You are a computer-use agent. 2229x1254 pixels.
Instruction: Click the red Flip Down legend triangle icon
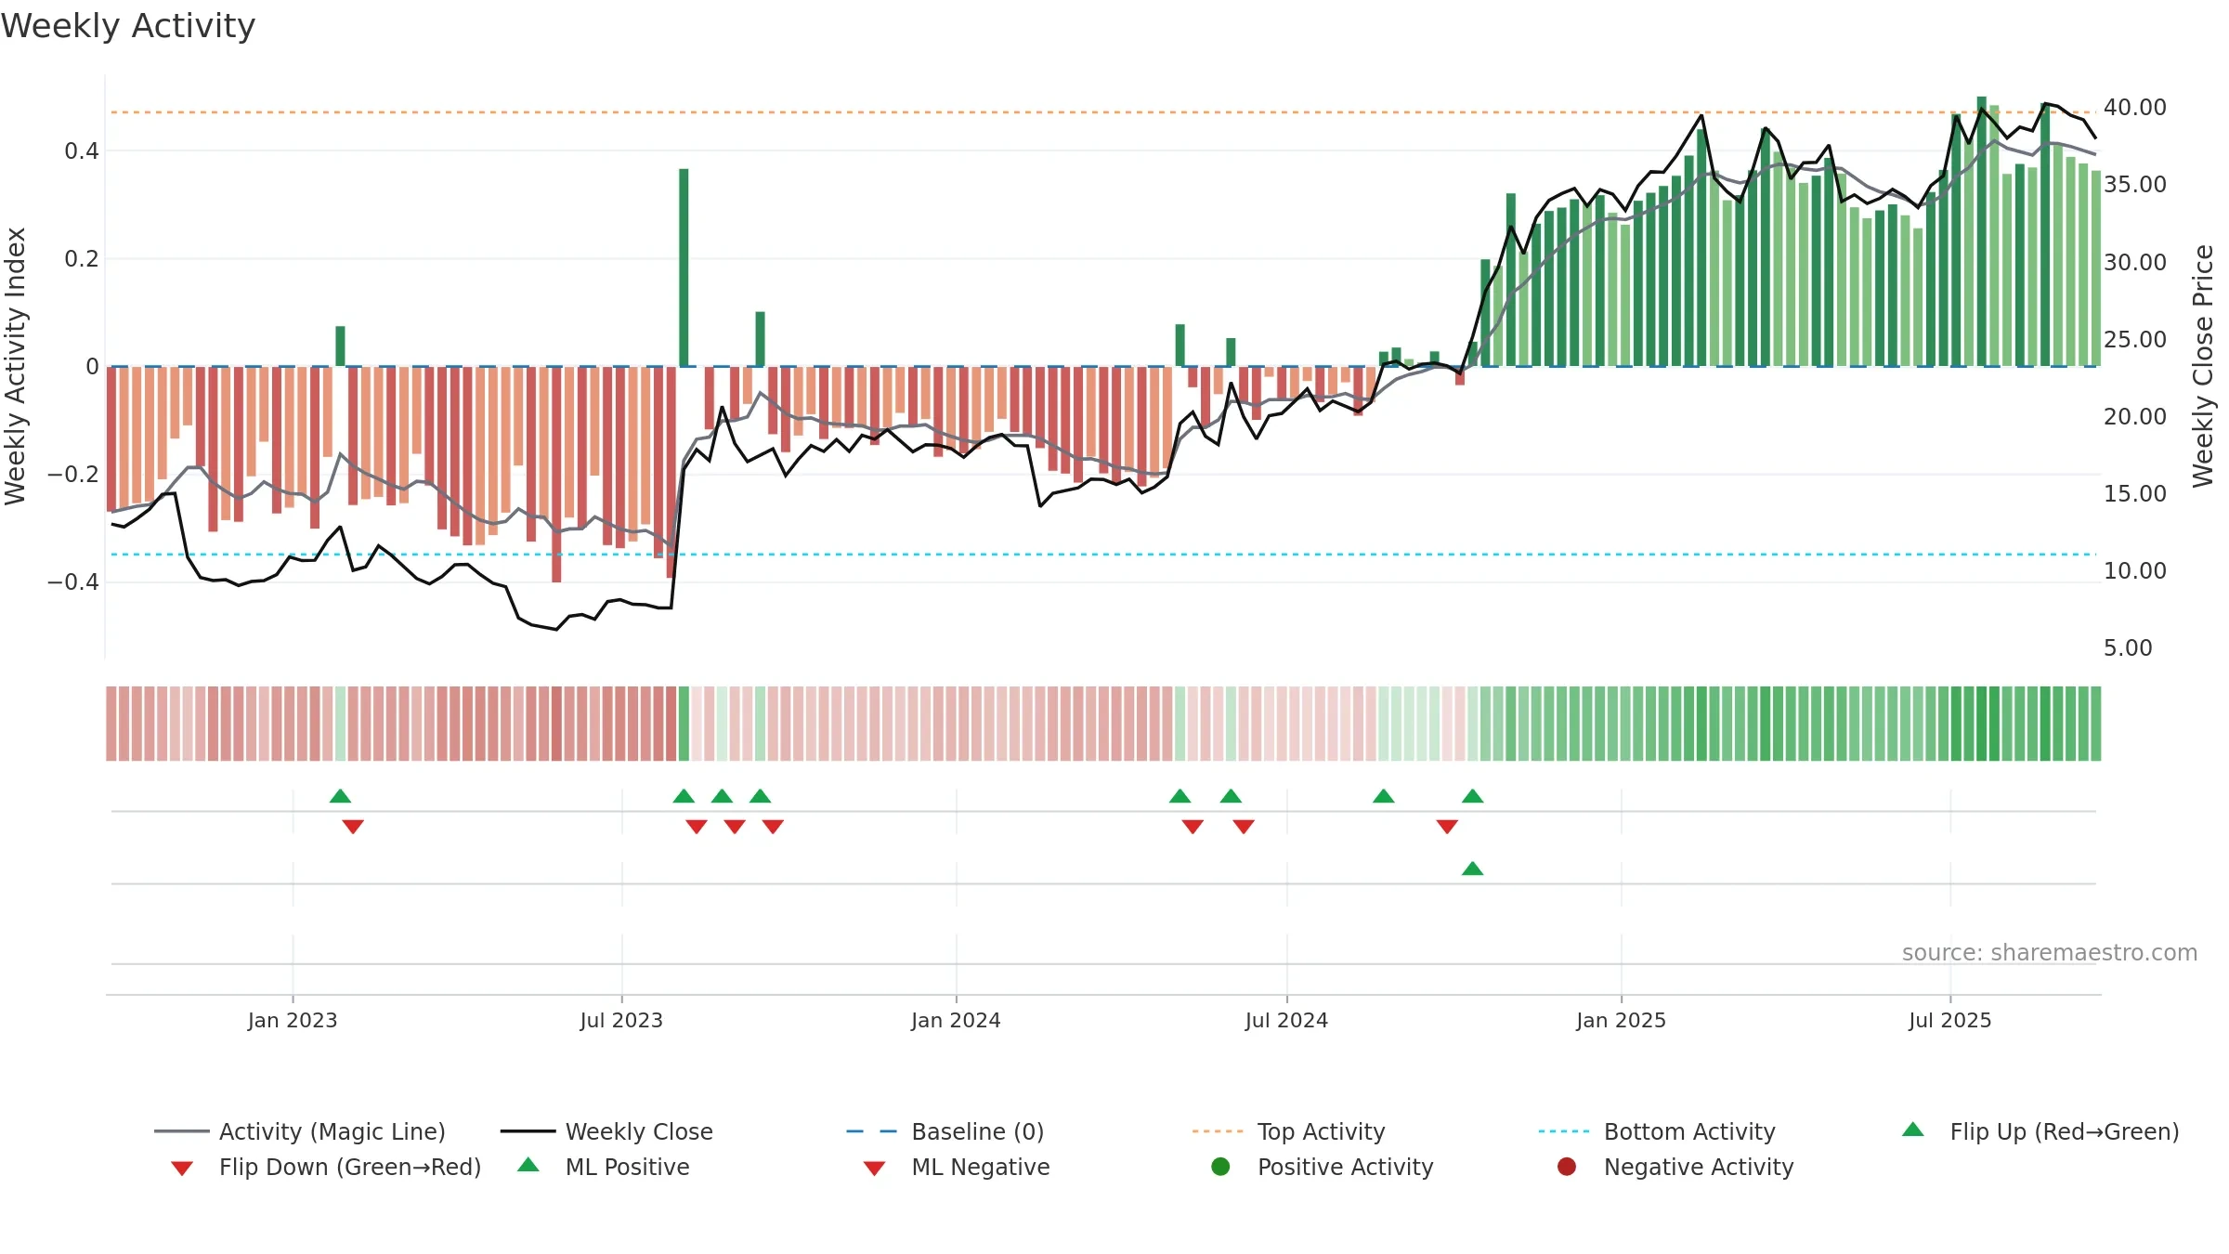[182, 1169]
